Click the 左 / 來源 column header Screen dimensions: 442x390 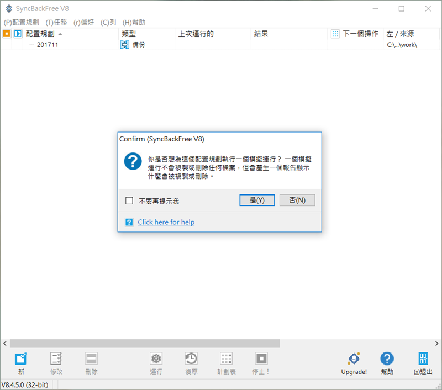(x=411, y=34)
